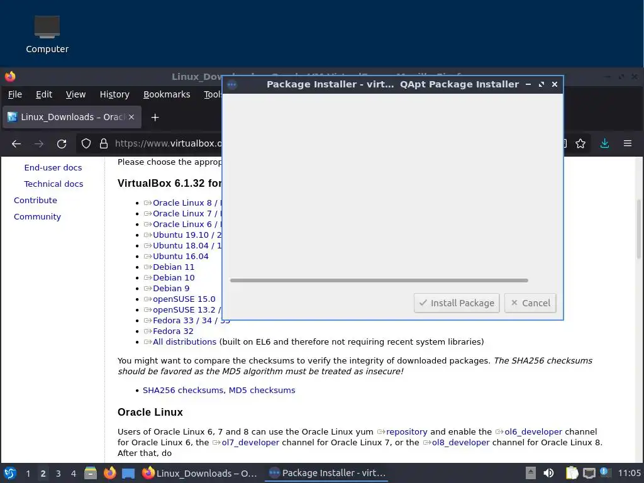Open the Contribute sidebar link

tap(35, 201)
